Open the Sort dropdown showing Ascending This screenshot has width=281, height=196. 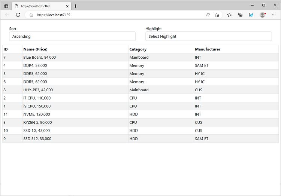point(72,36)
